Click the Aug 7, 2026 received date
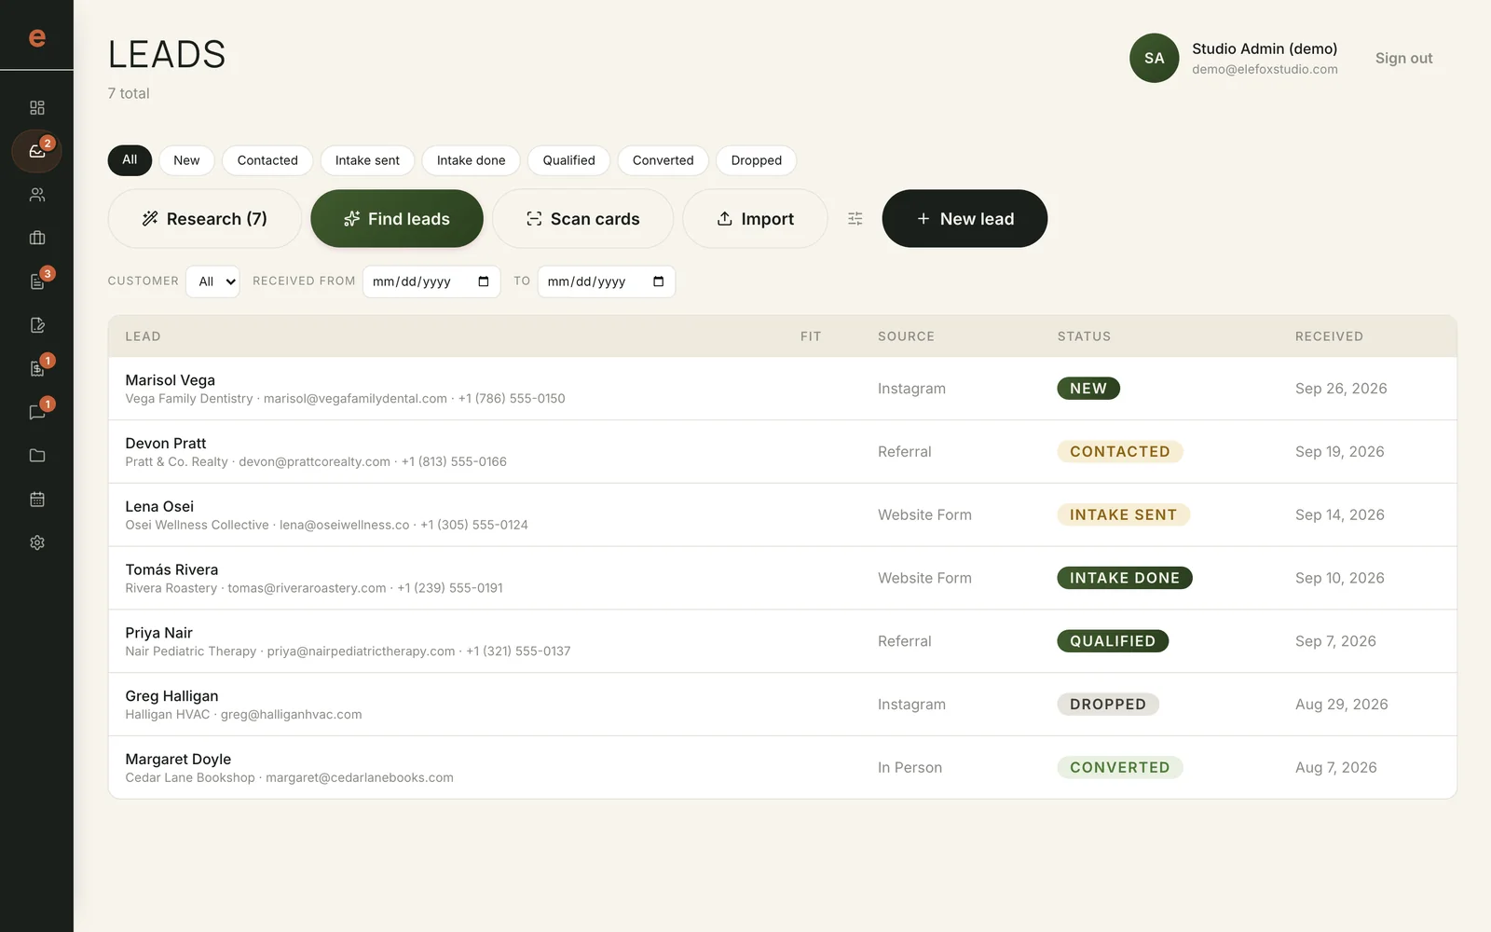The height and width of the screenshot is (932, 1491). (1335, 768)
